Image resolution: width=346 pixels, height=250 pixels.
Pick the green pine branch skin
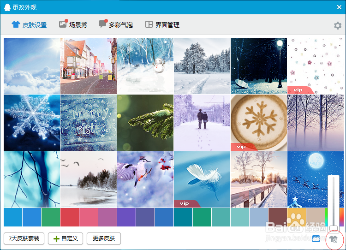coord(145,123)
